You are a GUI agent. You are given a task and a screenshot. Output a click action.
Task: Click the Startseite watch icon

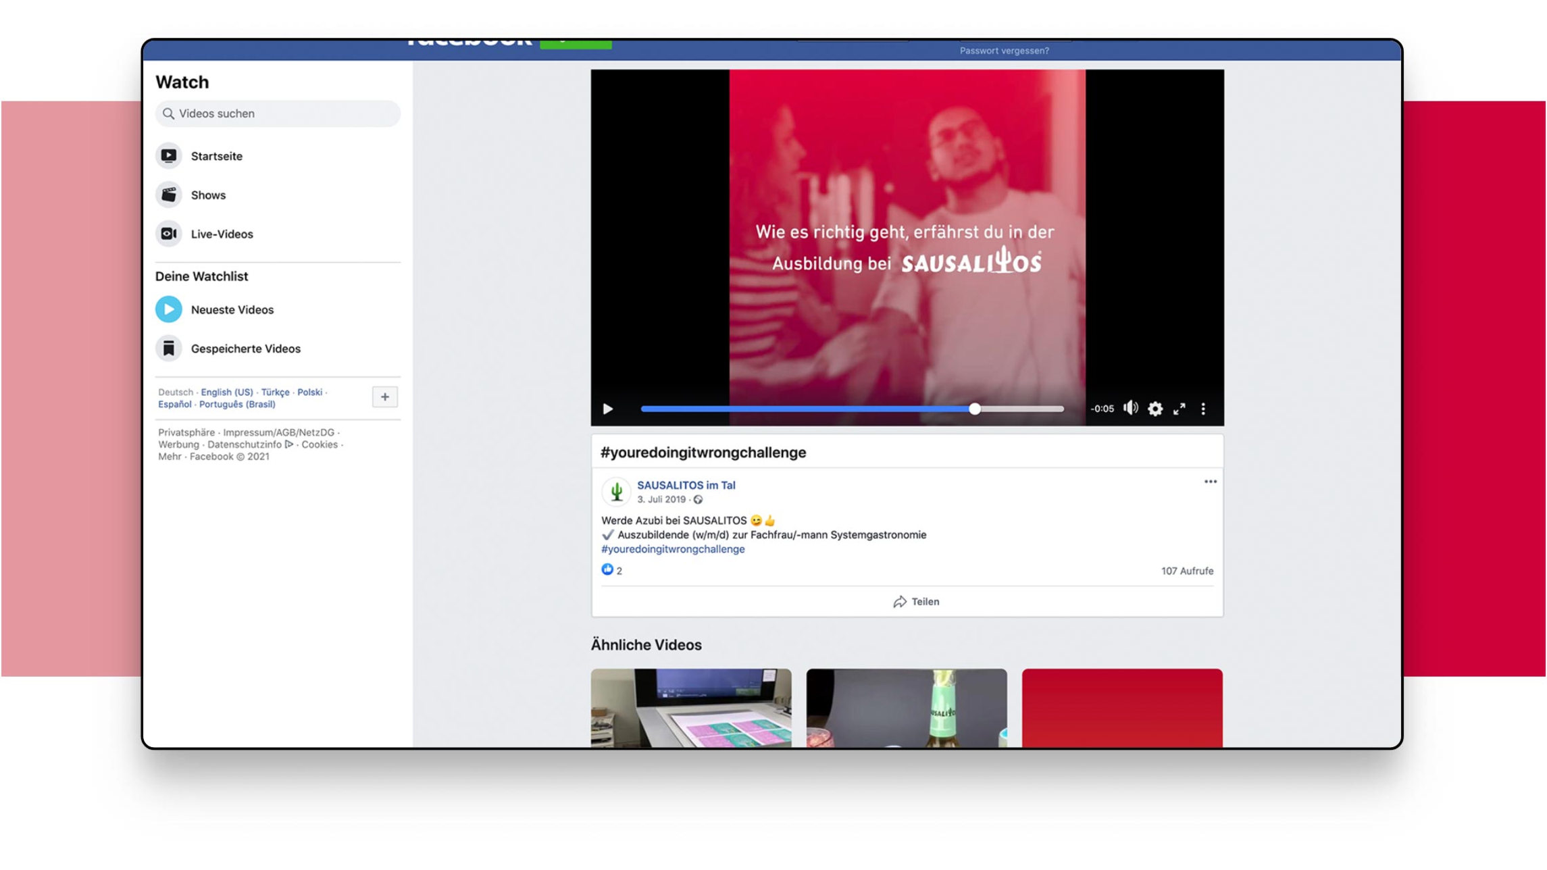(x=169, y=156)
